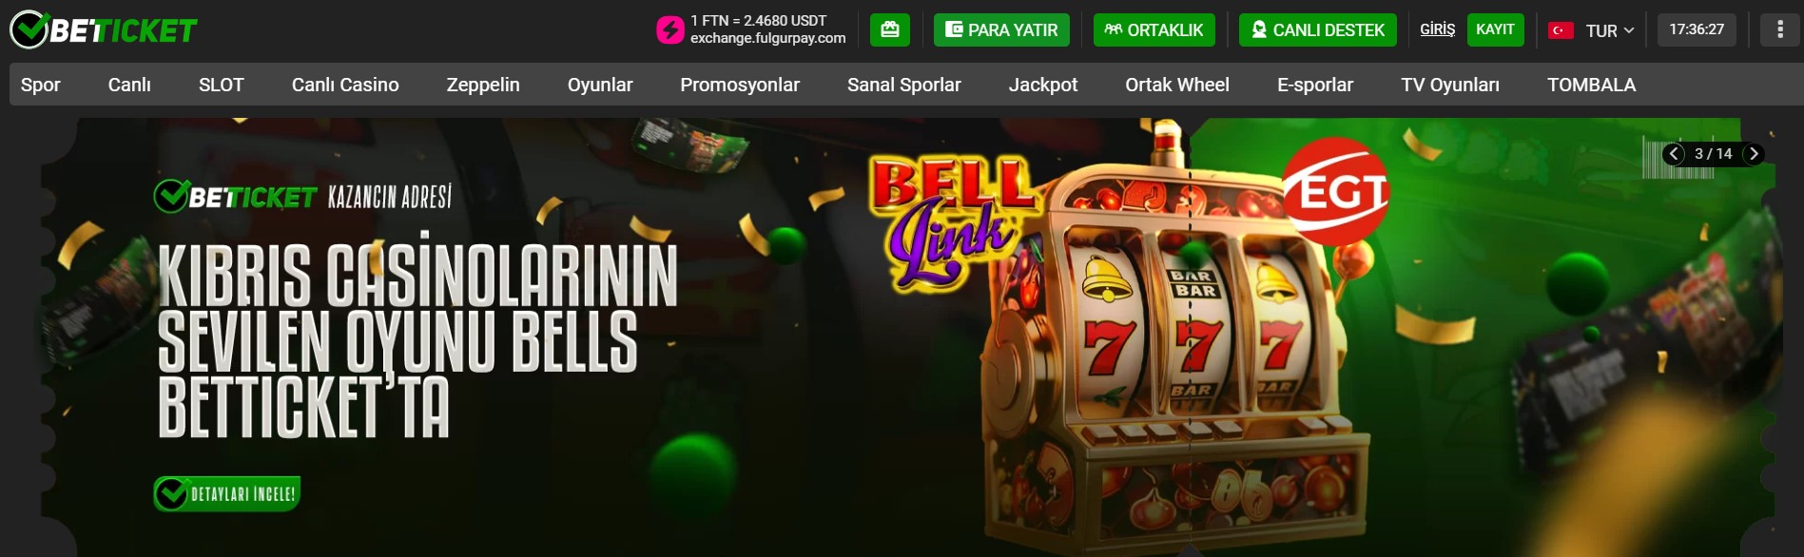1804x557 pixels.
Task: Open CANLI DESTEK live support
Action: coord(1318,29)
